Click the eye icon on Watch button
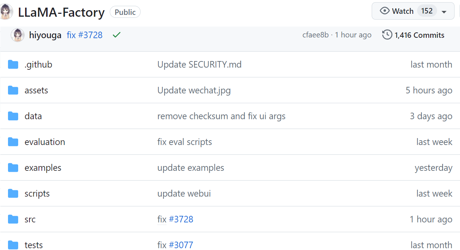Image resolution: width=460 pixels, height=250 pixels. click(384, 11)
